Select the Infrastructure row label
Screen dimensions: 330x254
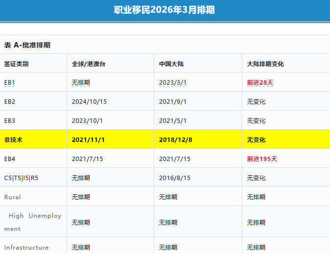click(26, 248)
